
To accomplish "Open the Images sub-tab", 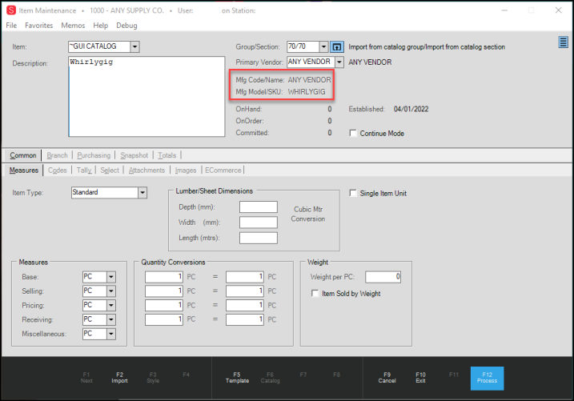I will pos(186,170).
